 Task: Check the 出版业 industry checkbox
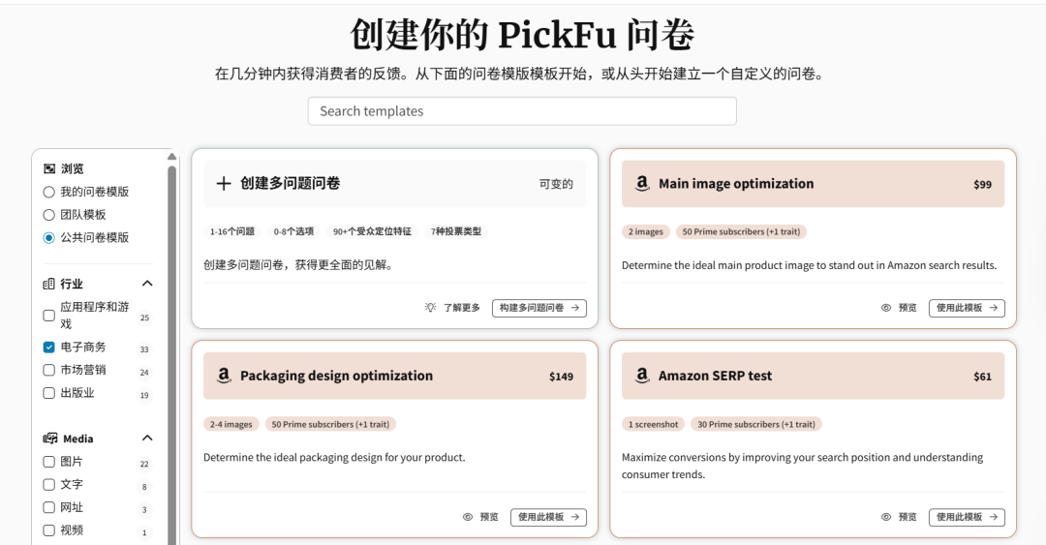pyautogui.click(x=48, y=393)
